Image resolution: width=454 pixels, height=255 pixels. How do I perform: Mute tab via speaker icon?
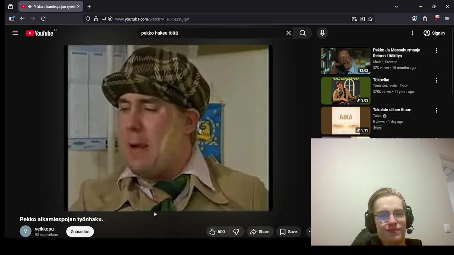tap(29, 7)
